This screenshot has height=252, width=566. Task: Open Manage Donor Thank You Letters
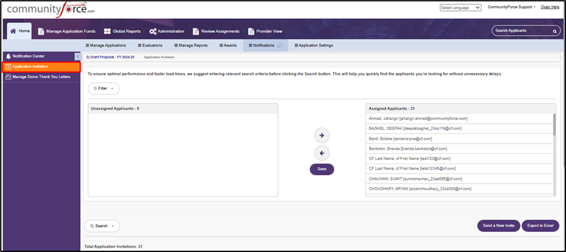click(41, 77)
